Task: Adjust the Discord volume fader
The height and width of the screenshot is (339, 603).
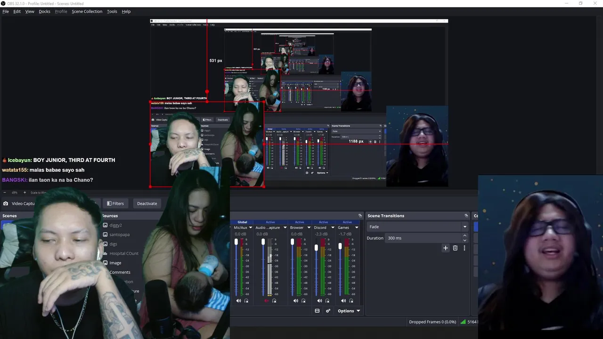Action: click(316, 247)
